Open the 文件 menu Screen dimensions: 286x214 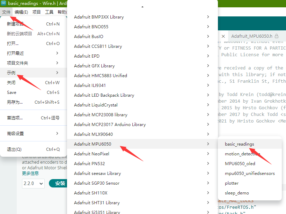point(6,12)
